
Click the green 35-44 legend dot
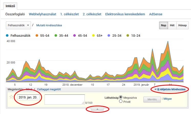point(56,36)
